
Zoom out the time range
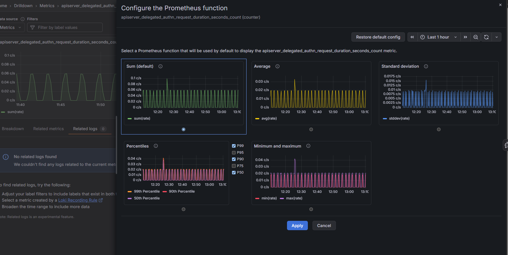(476, 37)
